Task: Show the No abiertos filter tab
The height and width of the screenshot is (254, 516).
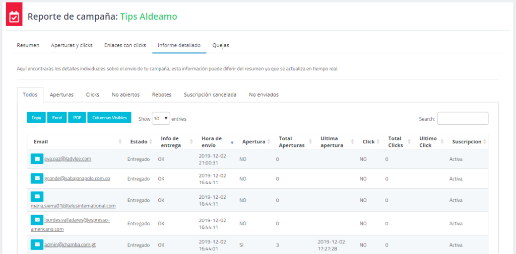Action: (125, 95)
